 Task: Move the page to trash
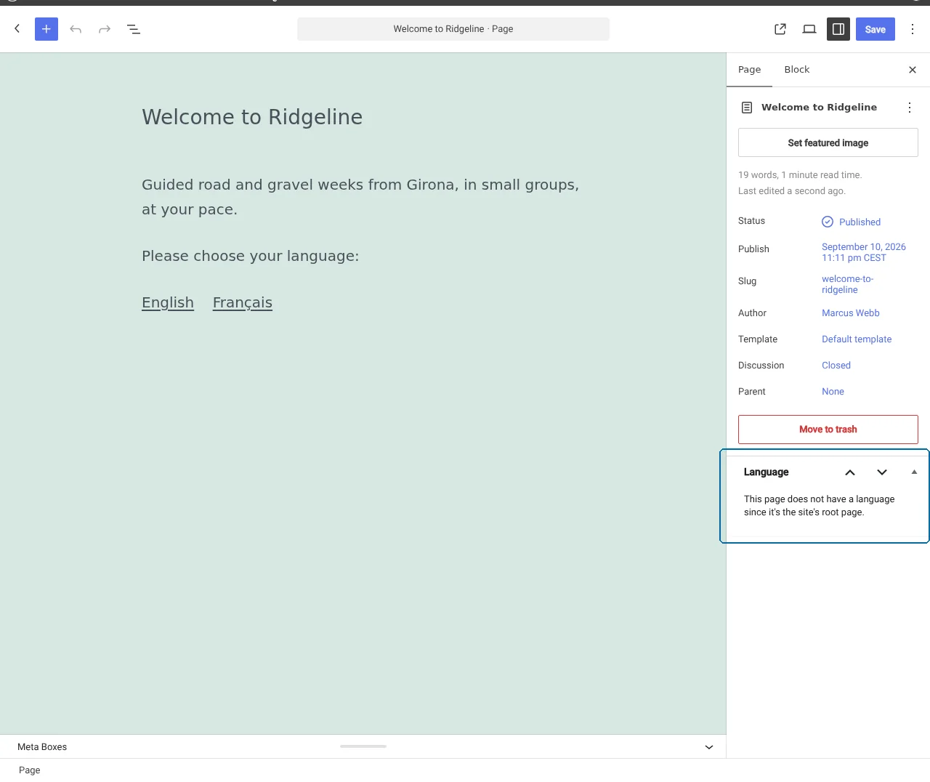[828, 430]
